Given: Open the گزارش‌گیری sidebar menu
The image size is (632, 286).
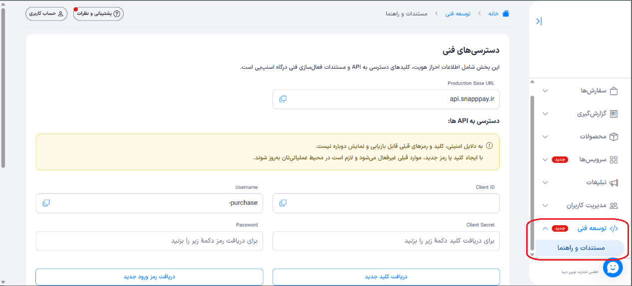Looking at the screenshot, I should 580,114.
